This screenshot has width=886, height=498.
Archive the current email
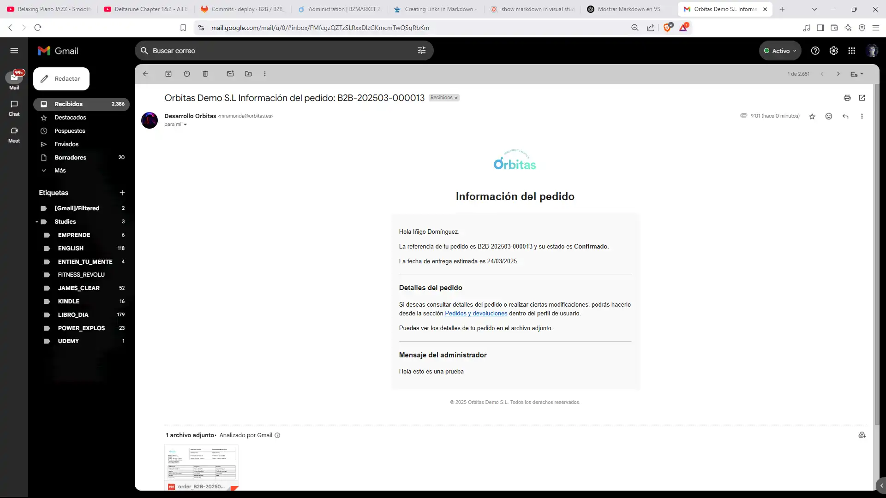point(169,74)
